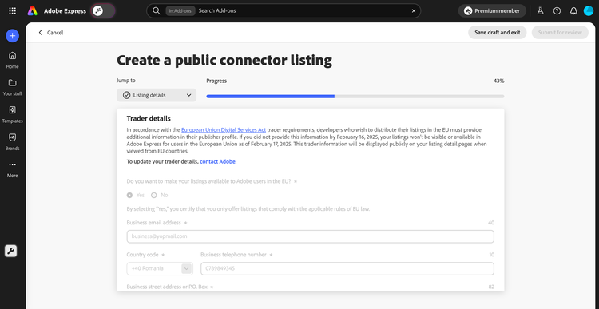Click the blue plus create button
This screenshot has width=599, height=309.
12,35
